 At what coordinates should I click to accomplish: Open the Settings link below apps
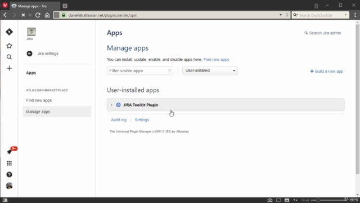pos(142,120)
